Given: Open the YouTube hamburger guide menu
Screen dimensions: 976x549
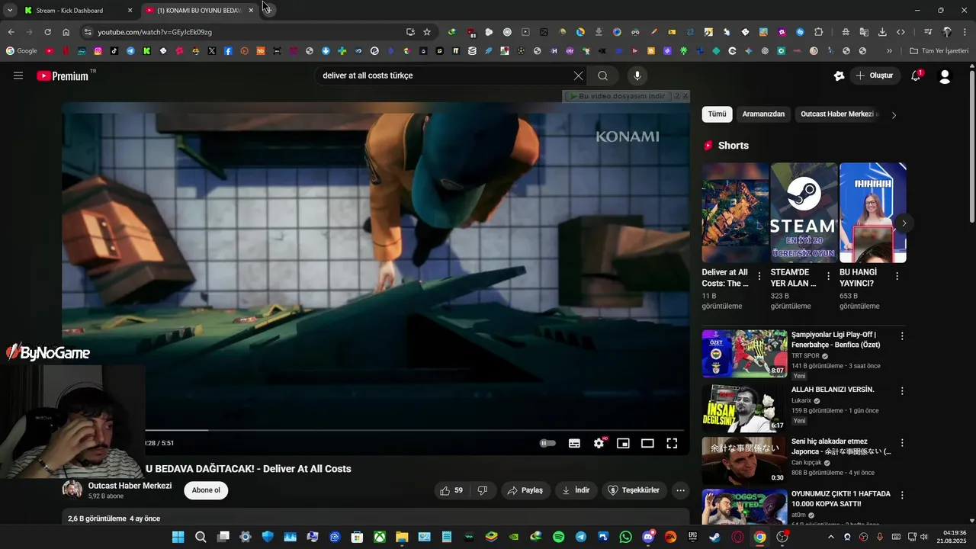Looking at the screenshot, I should tap(18, 75).
